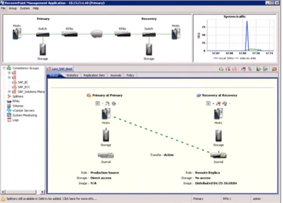
Task: Select System Monitoring in the navigation tree
Action: click(x=25, y=115)
